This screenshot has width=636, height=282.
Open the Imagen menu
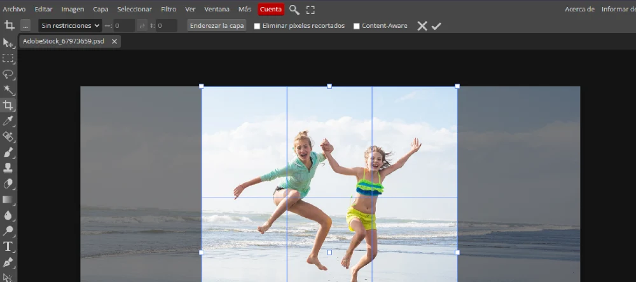coord(73,9)
